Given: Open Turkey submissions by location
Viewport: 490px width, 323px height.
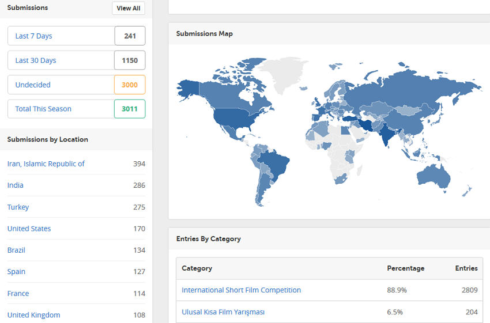Looking at the screenshot, I should coord(18,207).
